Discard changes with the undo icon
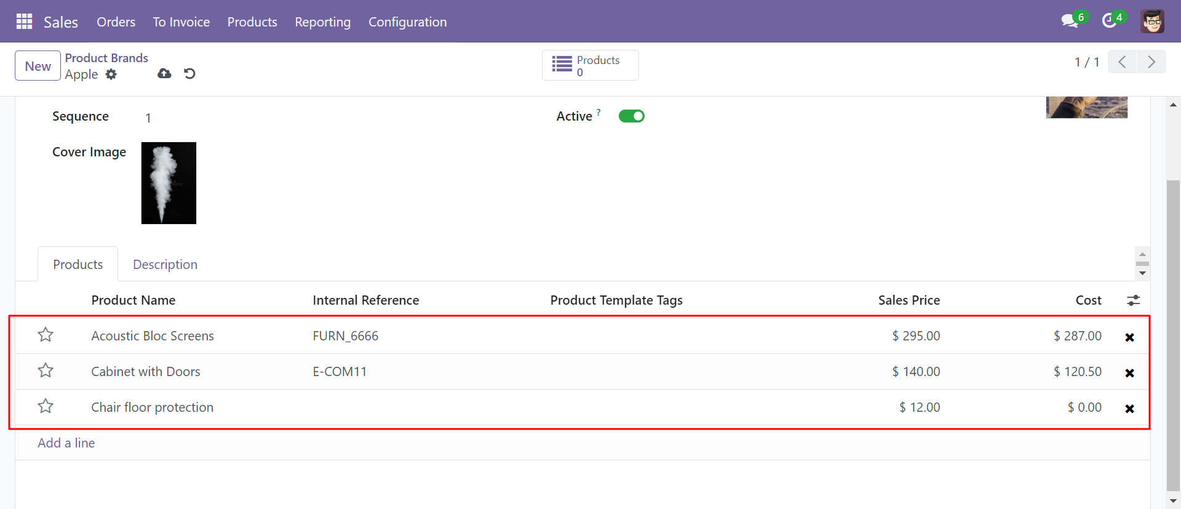Image resolution: width=1181 pixels, height=509 pixels. (189, 74)
